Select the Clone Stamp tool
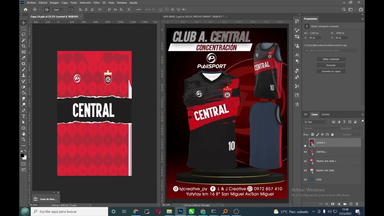This screenshot has width=384, height=216. click(23, 75)
